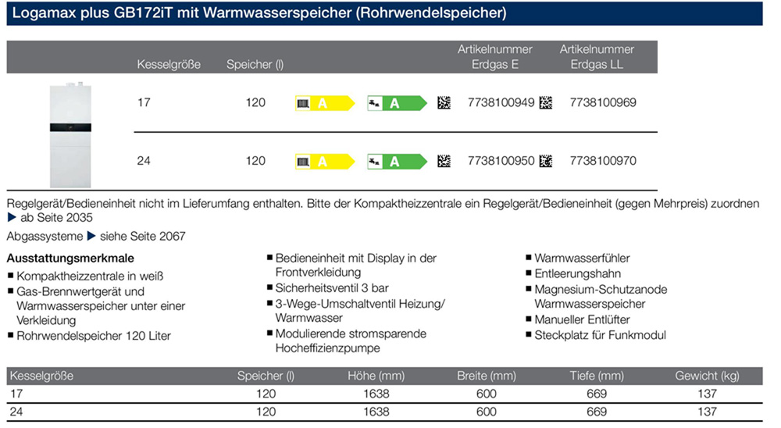Click weight 137 in the bottom table row 24

[707, 412]
